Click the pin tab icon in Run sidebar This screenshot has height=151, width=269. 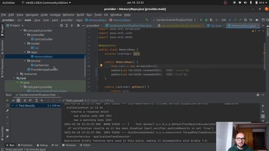tap(8, 137)
